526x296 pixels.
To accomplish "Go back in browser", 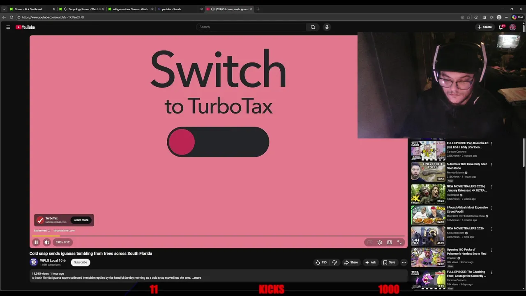I will point(4,17).
